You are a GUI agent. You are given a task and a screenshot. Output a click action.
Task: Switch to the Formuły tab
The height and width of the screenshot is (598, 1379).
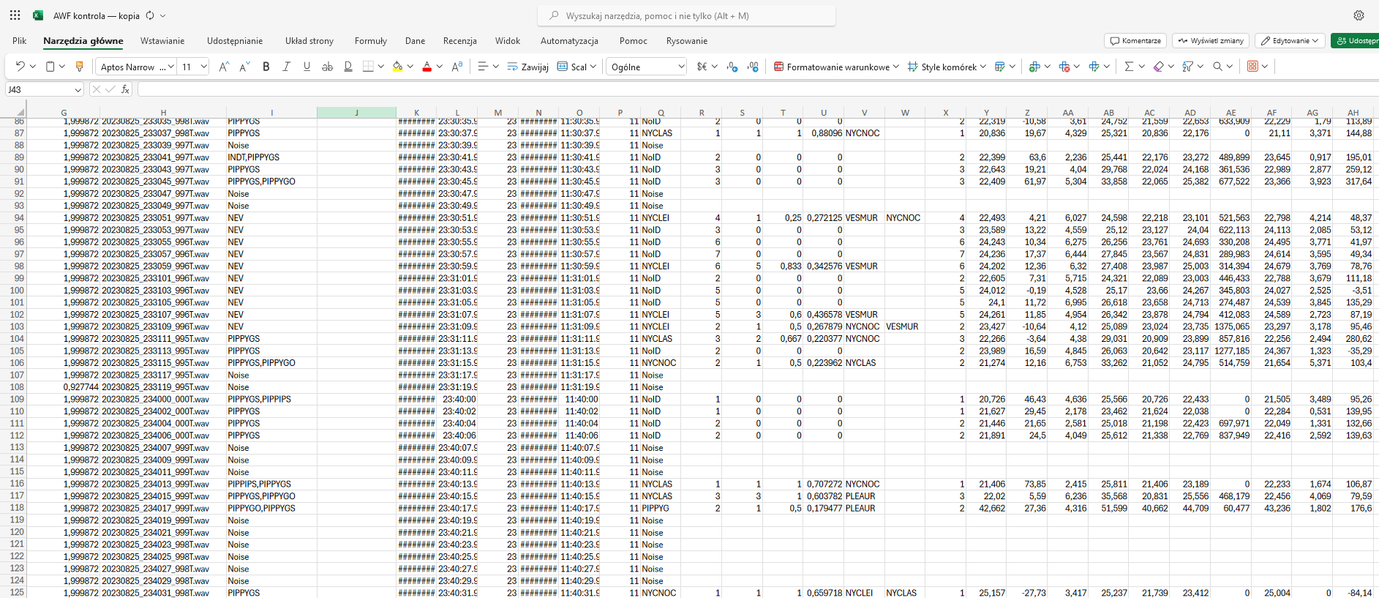click(x=371, y=41)
